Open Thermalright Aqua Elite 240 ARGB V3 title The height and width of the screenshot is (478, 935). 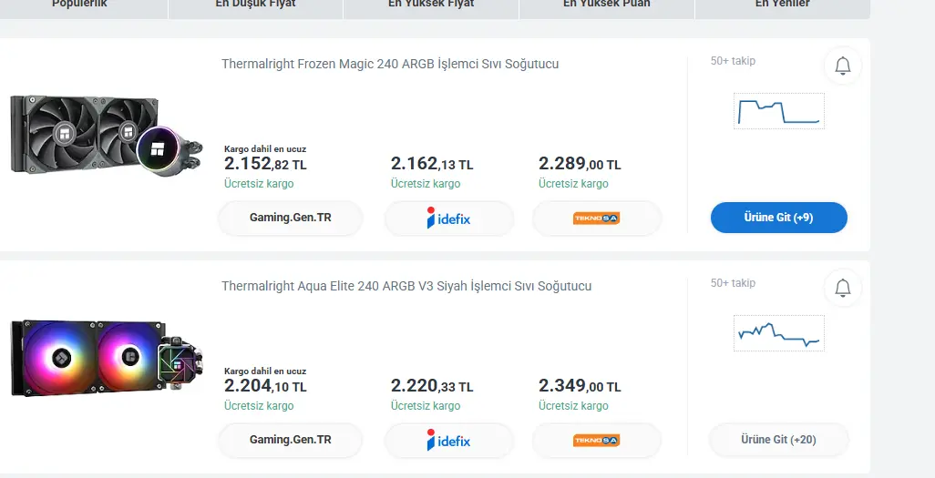pyautogui.click(x=406, y=286)
